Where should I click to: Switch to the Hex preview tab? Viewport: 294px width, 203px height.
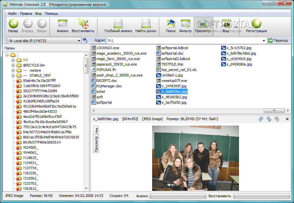[x=96, y=130]
